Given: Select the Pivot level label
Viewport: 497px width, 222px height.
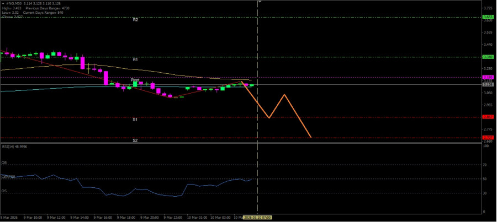Looking at the screenshot, I should click(x=135, y=80).
